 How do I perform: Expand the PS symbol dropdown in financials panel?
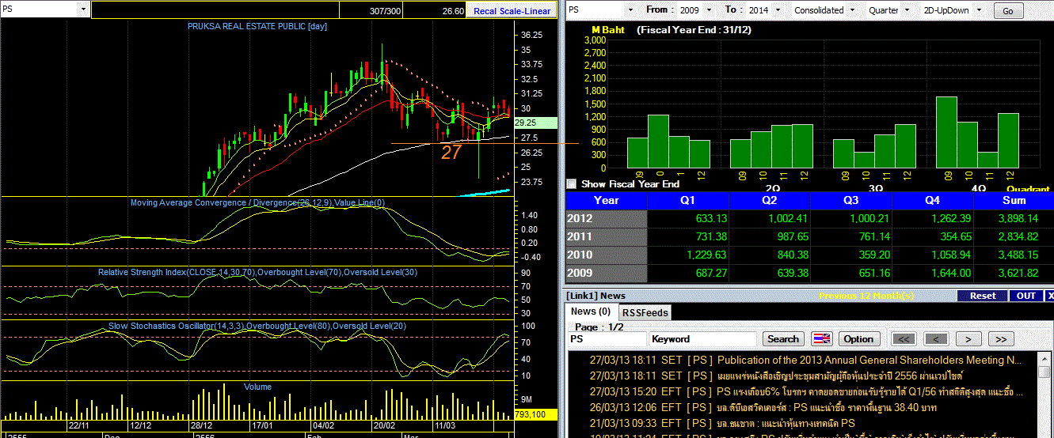[630, 10]
